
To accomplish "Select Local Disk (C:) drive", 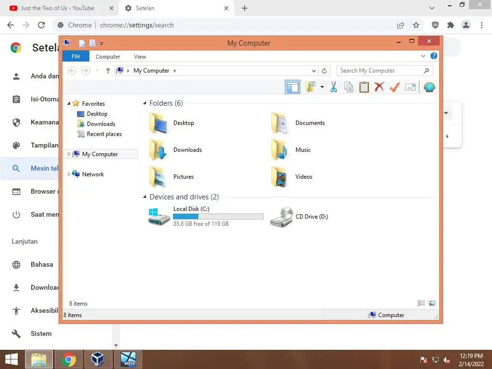I will pyautogui.click(x=206, y=216).
